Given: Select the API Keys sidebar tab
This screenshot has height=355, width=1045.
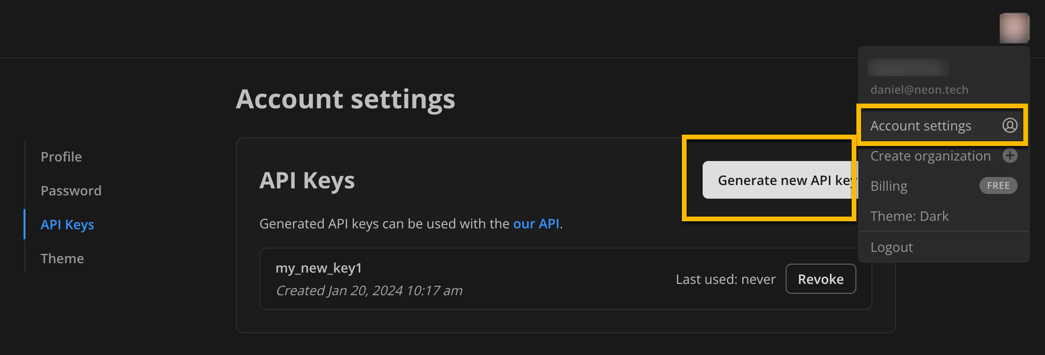Looking at the screenshot, I should (x=67, y=225).
